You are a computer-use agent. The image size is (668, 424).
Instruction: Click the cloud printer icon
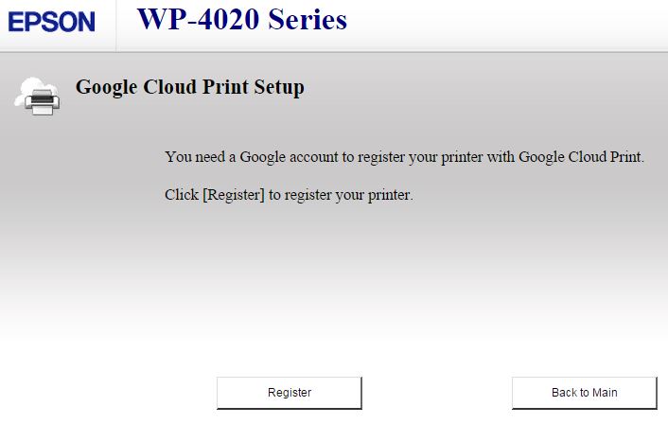coord(38,96)
